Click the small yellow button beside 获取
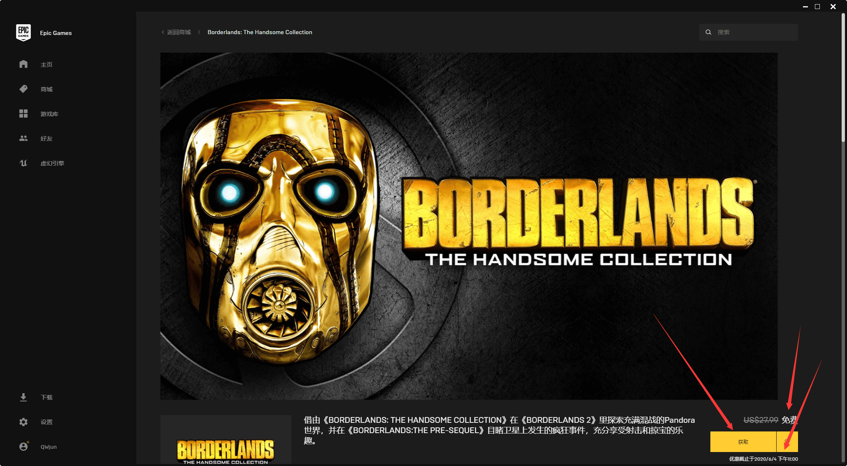 coord(787,442)
